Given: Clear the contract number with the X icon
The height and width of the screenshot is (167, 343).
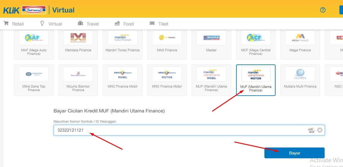Looking at the screenshot, I should pyautogui.click(x=320, y=130).
